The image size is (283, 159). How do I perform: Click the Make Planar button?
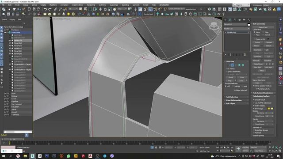click(258, 64)
